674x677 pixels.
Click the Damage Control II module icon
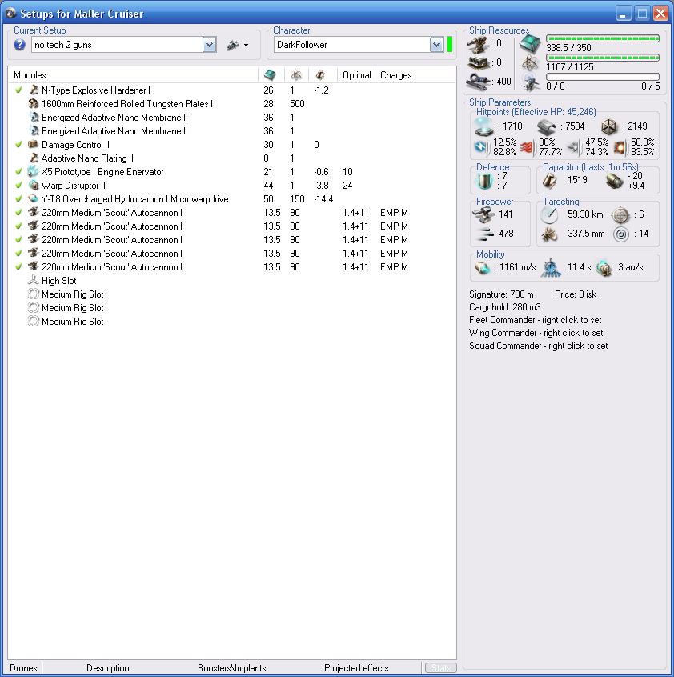click(x=34, y=145)
